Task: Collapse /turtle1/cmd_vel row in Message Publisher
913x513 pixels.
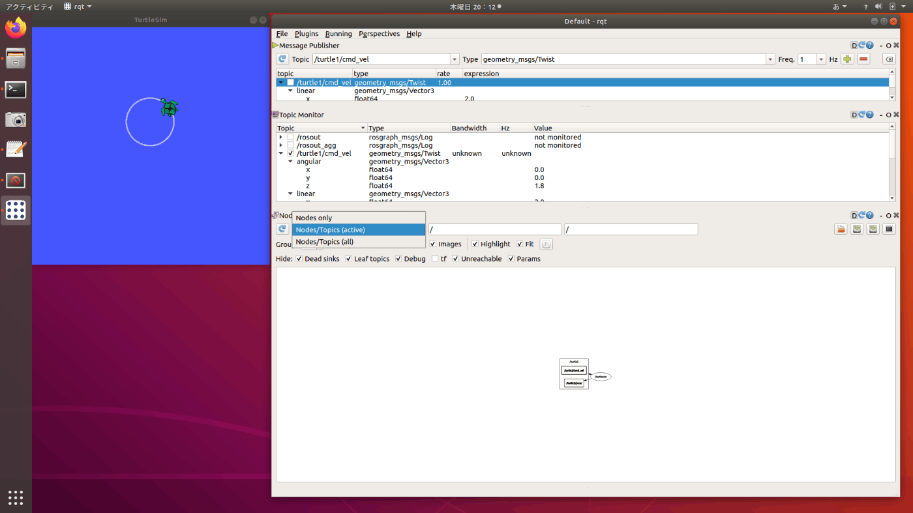Action: click(x=281, y=83)
